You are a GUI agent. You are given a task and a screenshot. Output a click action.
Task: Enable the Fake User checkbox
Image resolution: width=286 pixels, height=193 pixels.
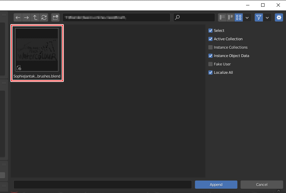click(210, 64)
